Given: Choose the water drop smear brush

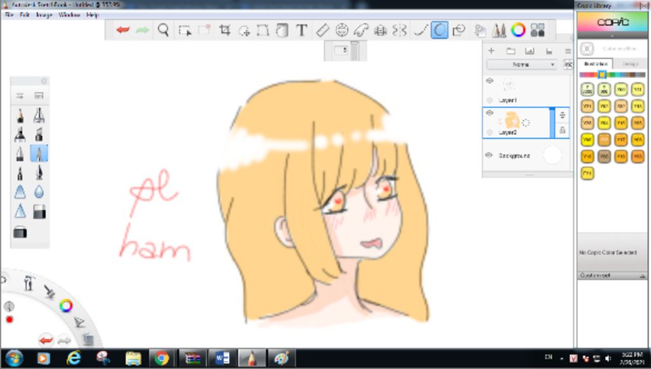Looking at the screenshot, I should [x=39, y=192].
